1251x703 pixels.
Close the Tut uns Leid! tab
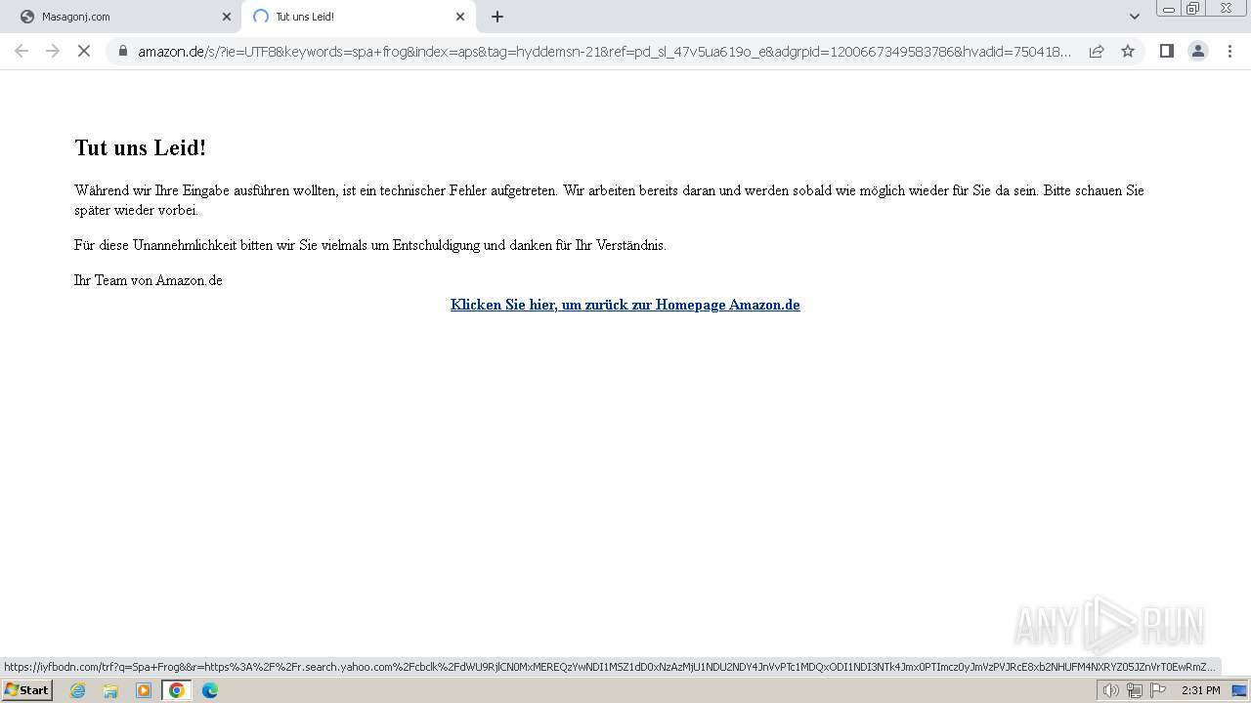point(460,17)
